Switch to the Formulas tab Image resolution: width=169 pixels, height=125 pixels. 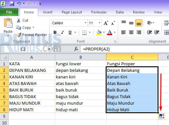(99, 12)
